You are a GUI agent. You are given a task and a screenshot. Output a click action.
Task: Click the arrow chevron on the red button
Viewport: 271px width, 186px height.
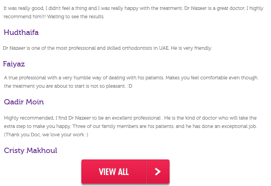coord(157,172)
